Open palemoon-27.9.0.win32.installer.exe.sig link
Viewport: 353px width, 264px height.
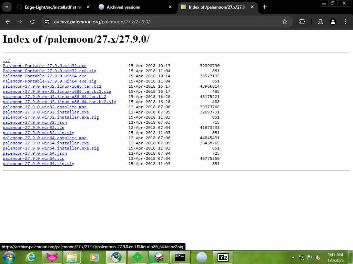[x=51, y=118]
